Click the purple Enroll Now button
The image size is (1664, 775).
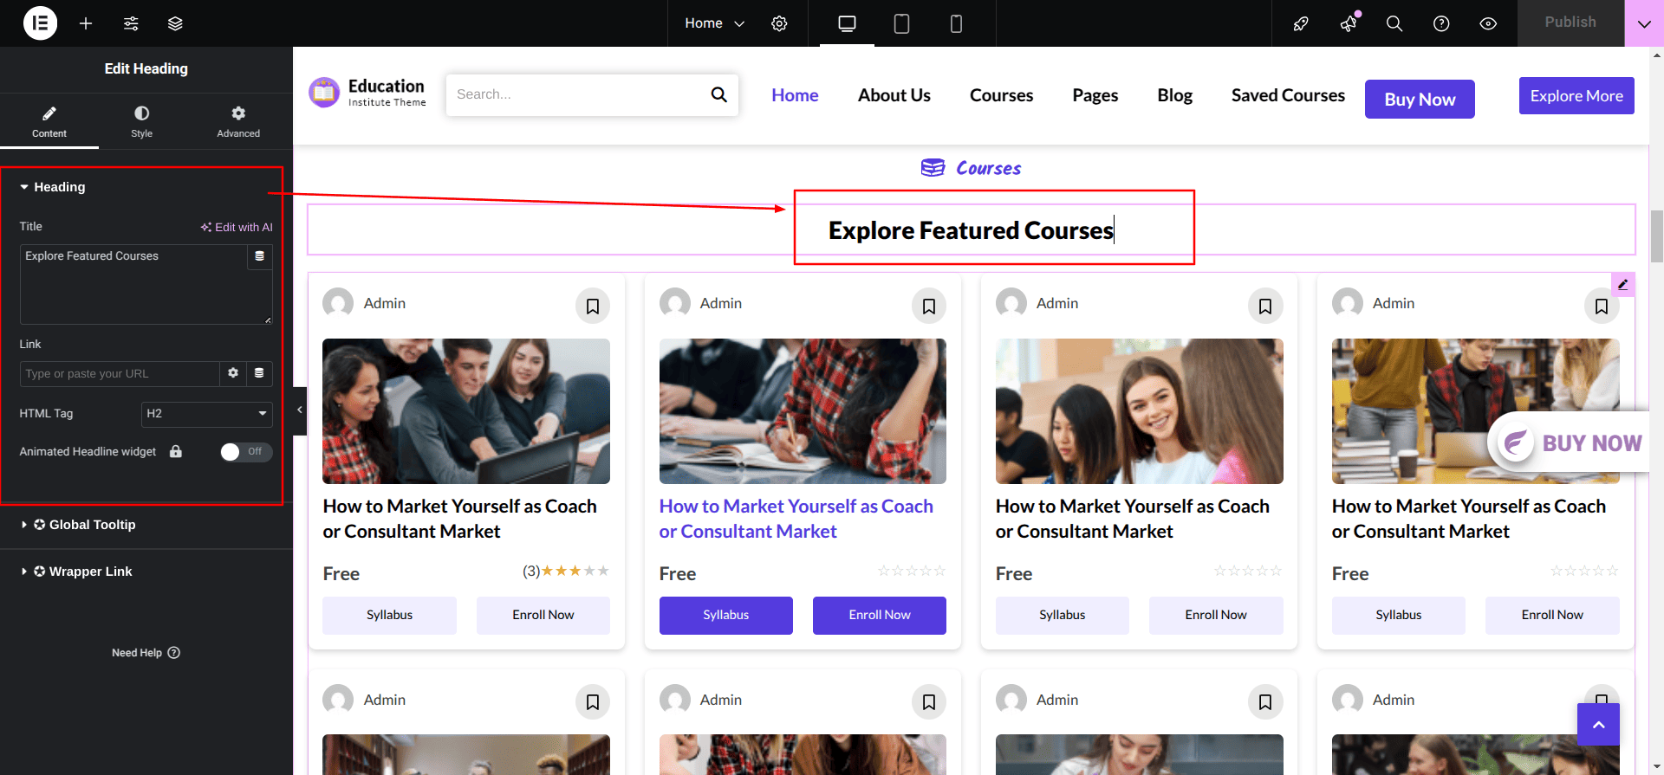click(880, 615)
